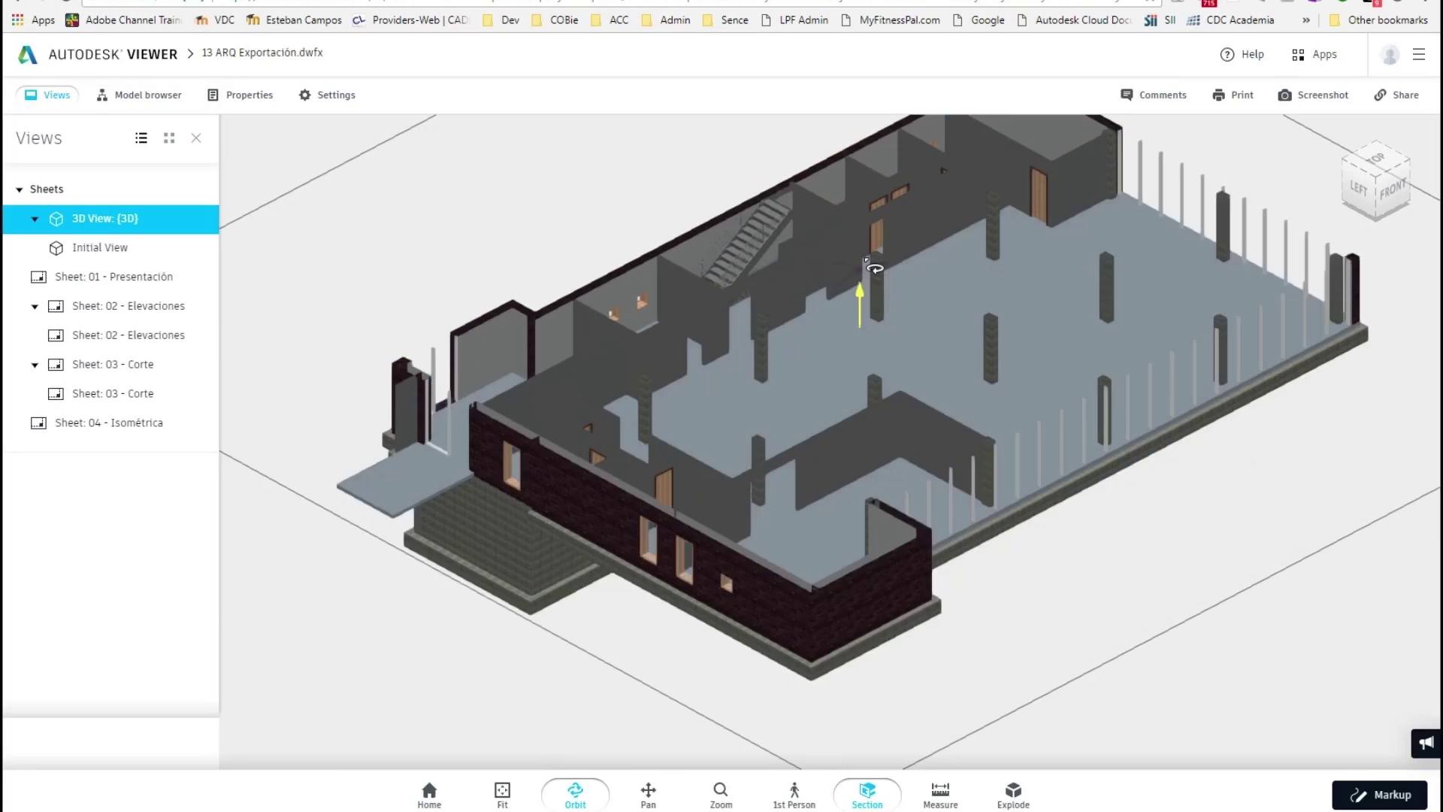Collapse the Sheet: 03 - Corte node
Viewport: 1443px width, 812px height.
pyautogui.click(x=35, y=365)
